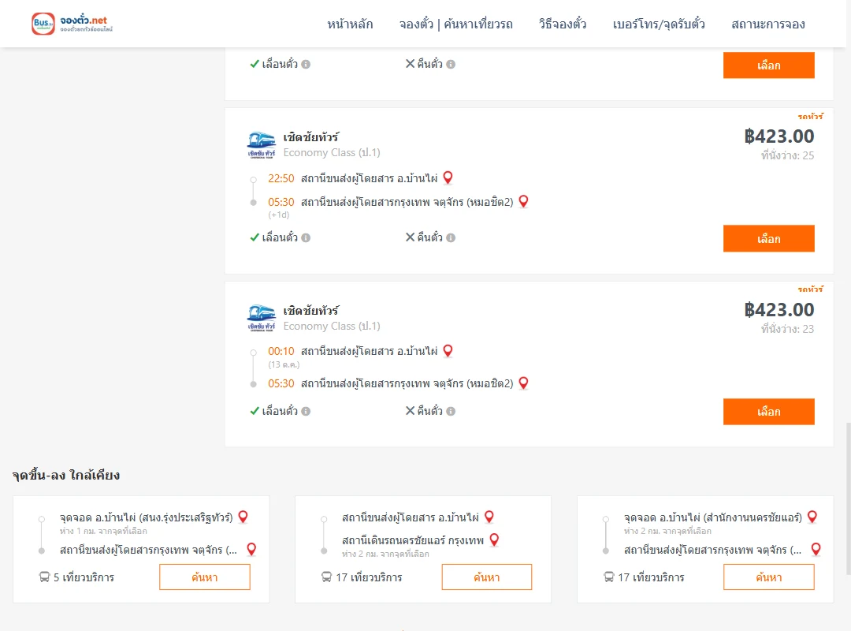Open จองตั๋ว | ค้นหาเที่ยวรถ menu
851x631 pixels.
click(456, 24)
